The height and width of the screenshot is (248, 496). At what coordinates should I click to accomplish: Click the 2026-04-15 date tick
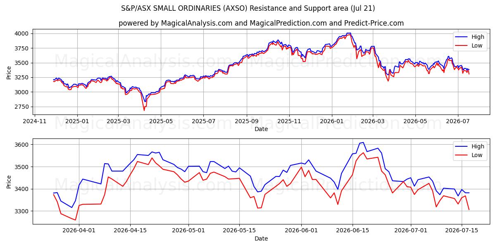(130, 231)
